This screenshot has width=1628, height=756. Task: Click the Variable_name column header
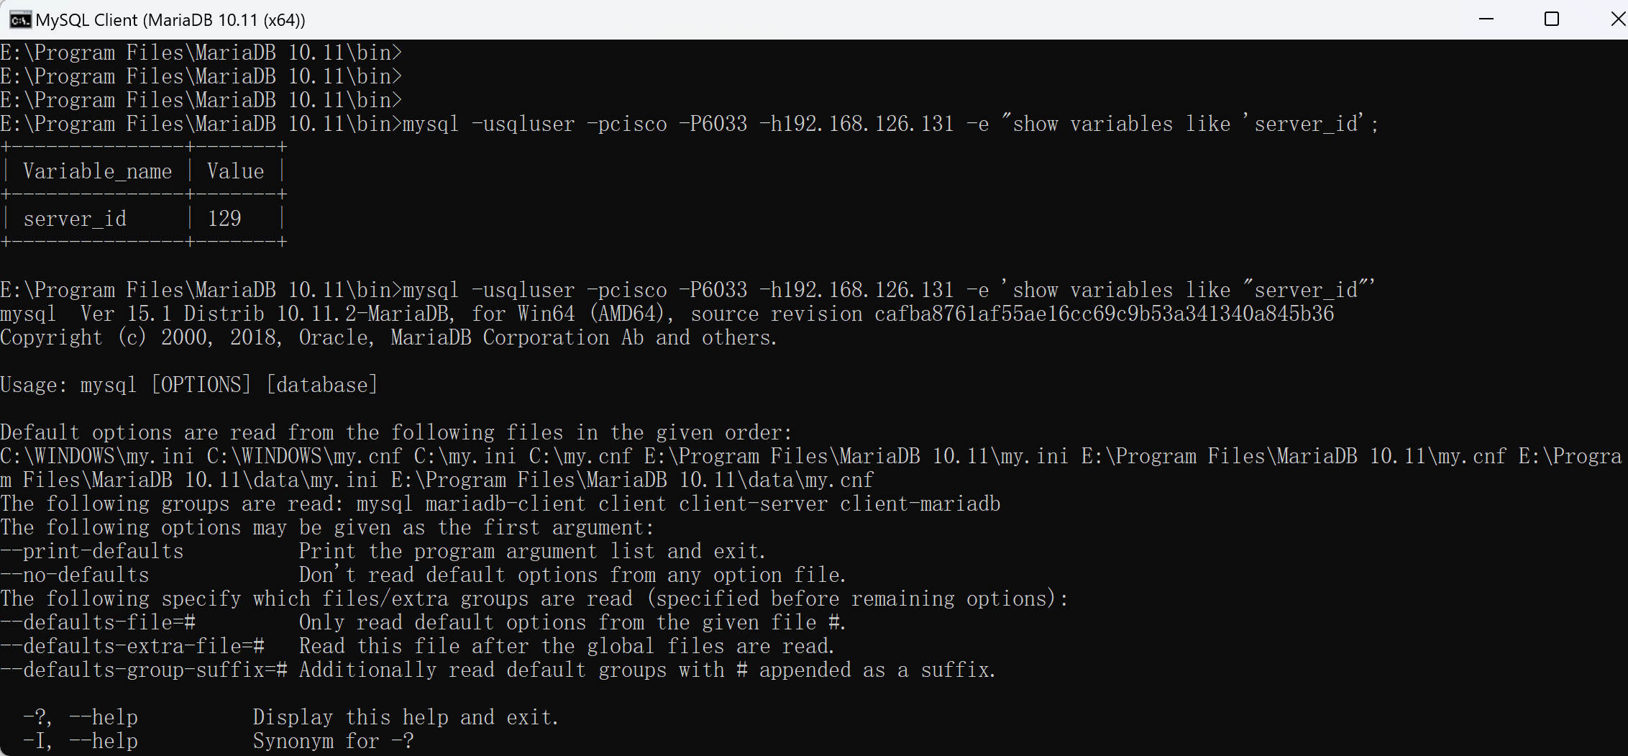(x=97, y=172)
